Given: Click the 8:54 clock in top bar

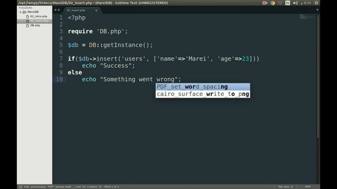Looking at the screenshot, I should coord(308,3).
